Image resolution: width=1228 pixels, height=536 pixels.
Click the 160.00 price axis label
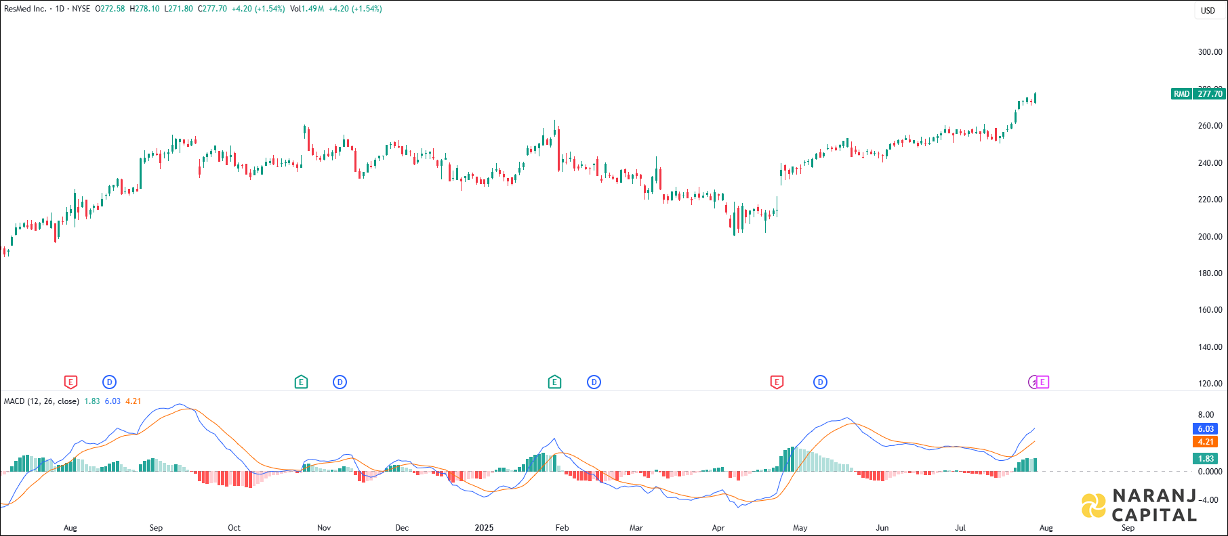[1210, 310]
